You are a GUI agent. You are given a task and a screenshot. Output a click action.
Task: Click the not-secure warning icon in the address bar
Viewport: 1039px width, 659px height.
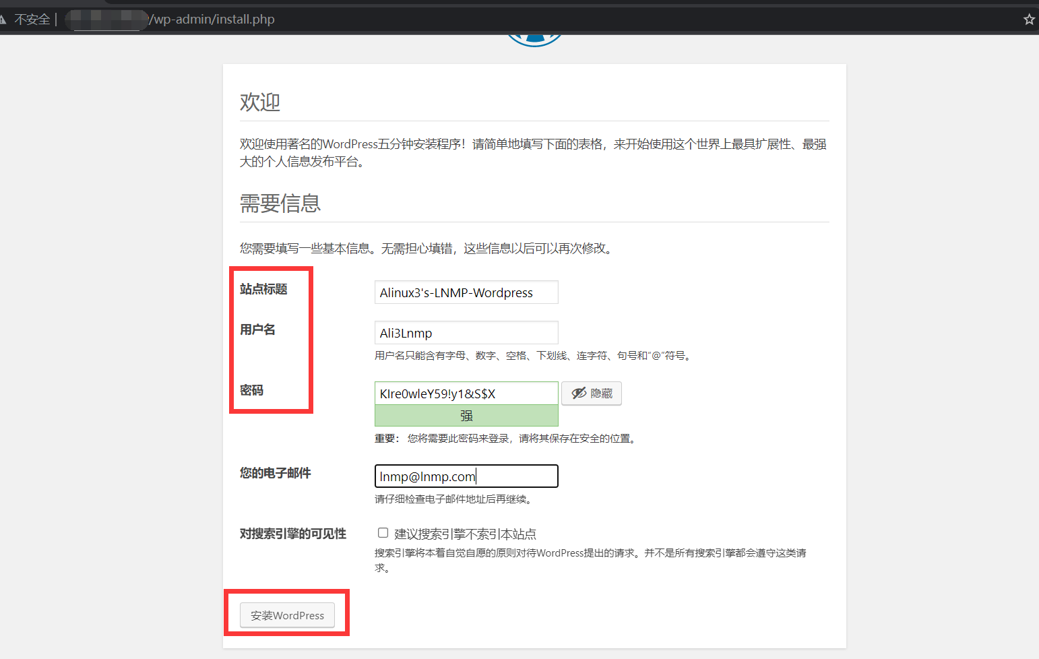click(3, 20)
